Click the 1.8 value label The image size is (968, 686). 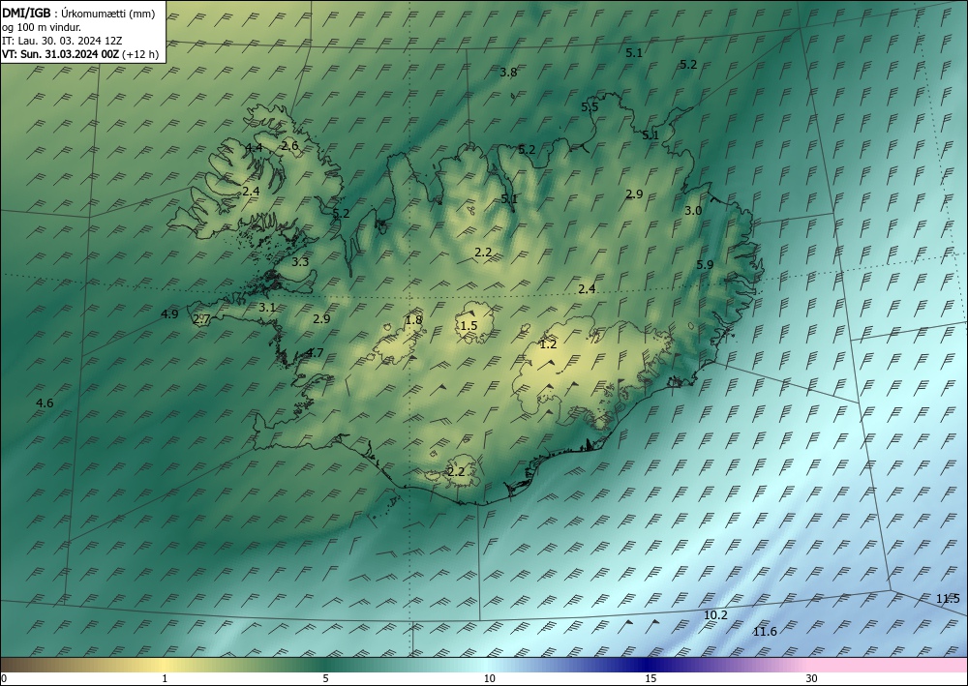point(413,319)
